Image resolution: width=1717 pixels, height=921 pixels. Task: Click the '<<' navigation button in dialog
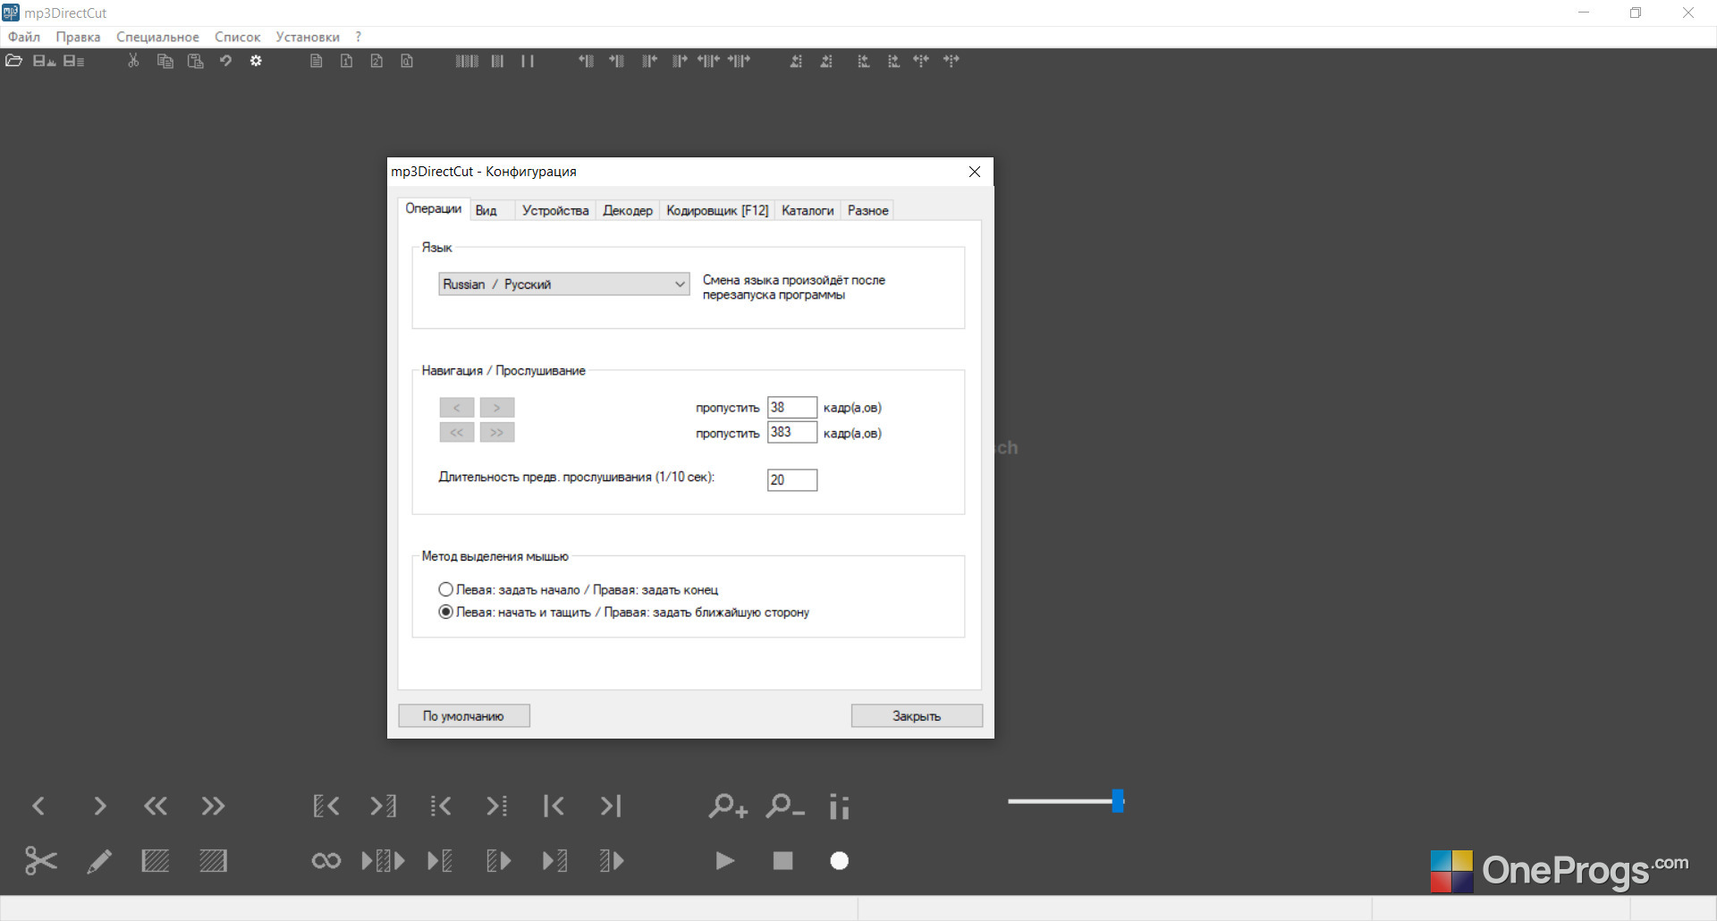click(x=456, y=433)
